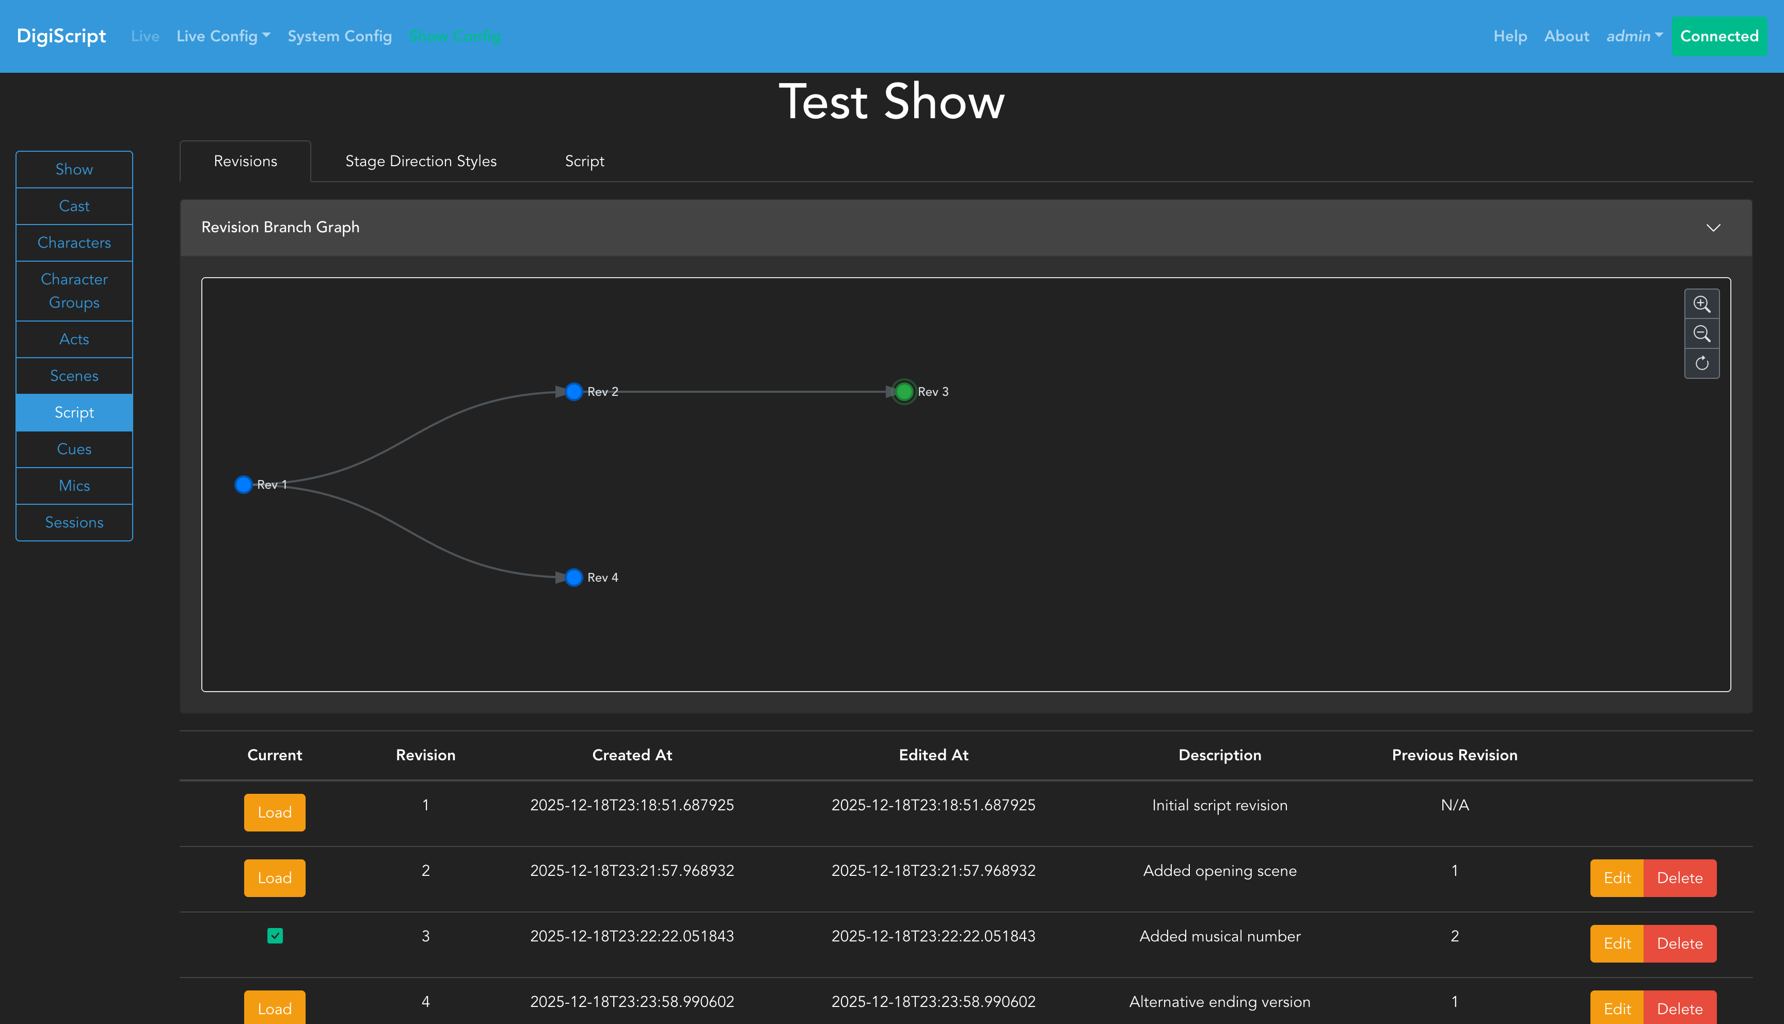Switch to the Stage Direction Styles tab
This screenshot has width=1784, height=1024.
click(x=421, y=161)
